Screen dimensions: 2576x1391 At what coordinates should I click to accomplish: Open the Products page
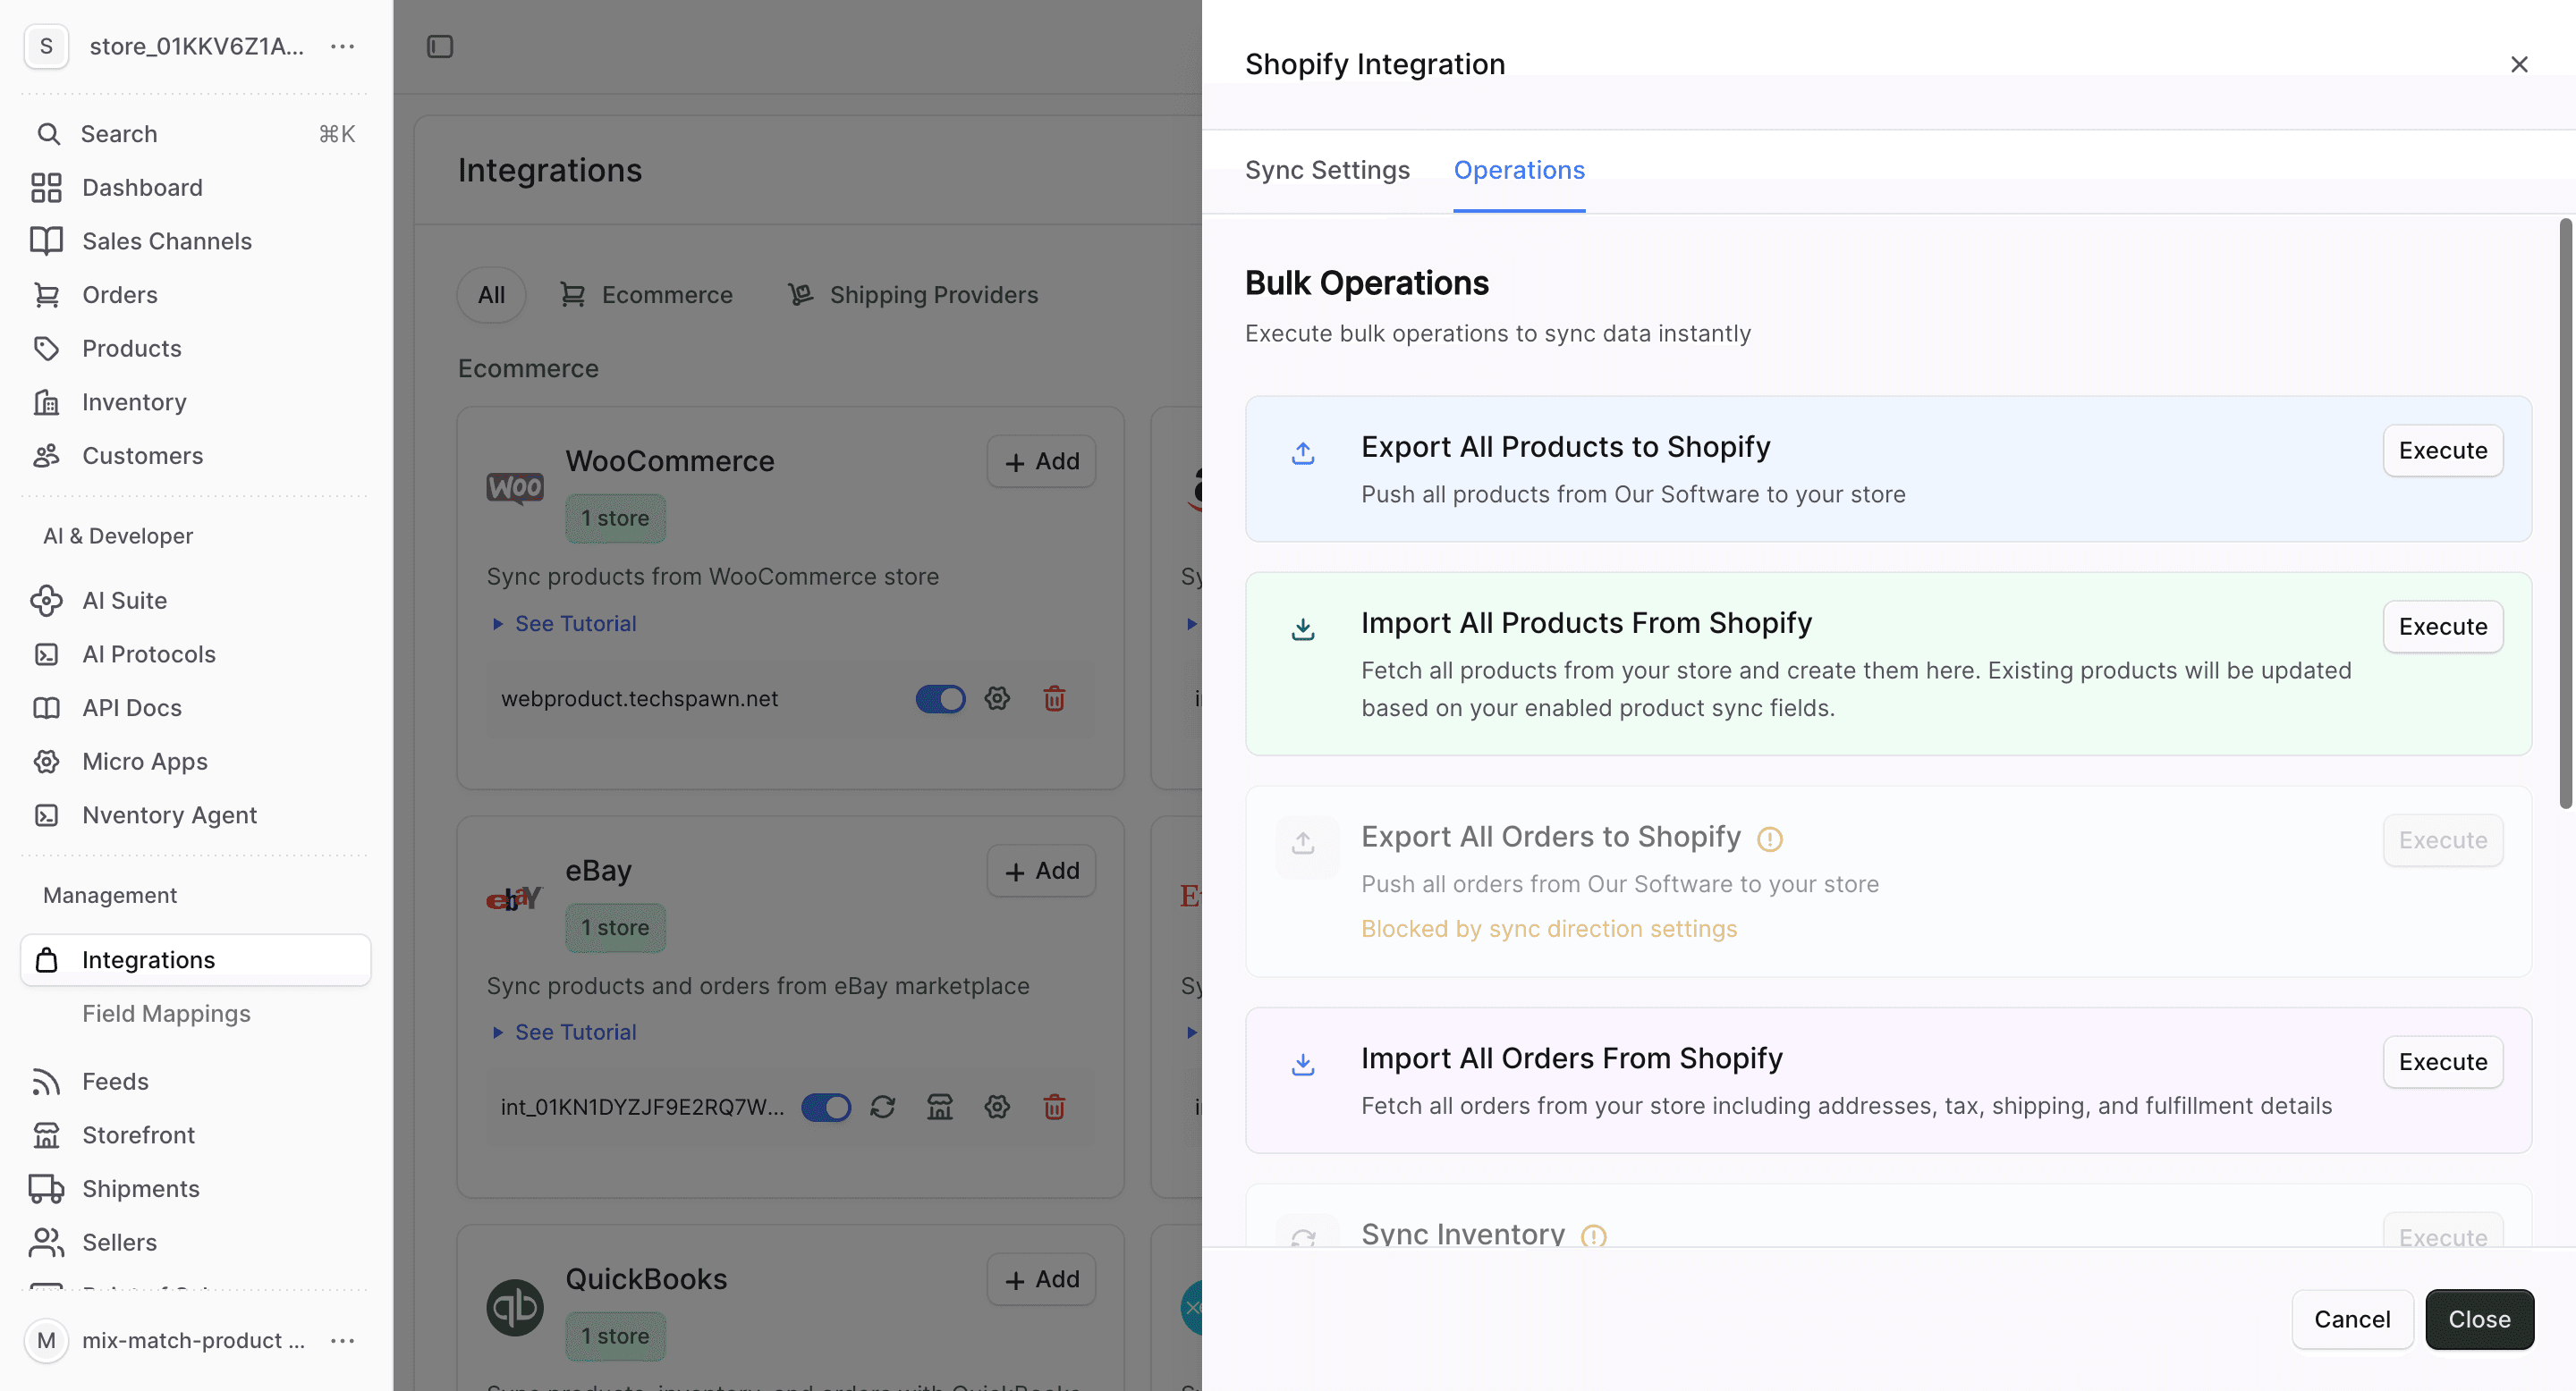pos(131,349)
